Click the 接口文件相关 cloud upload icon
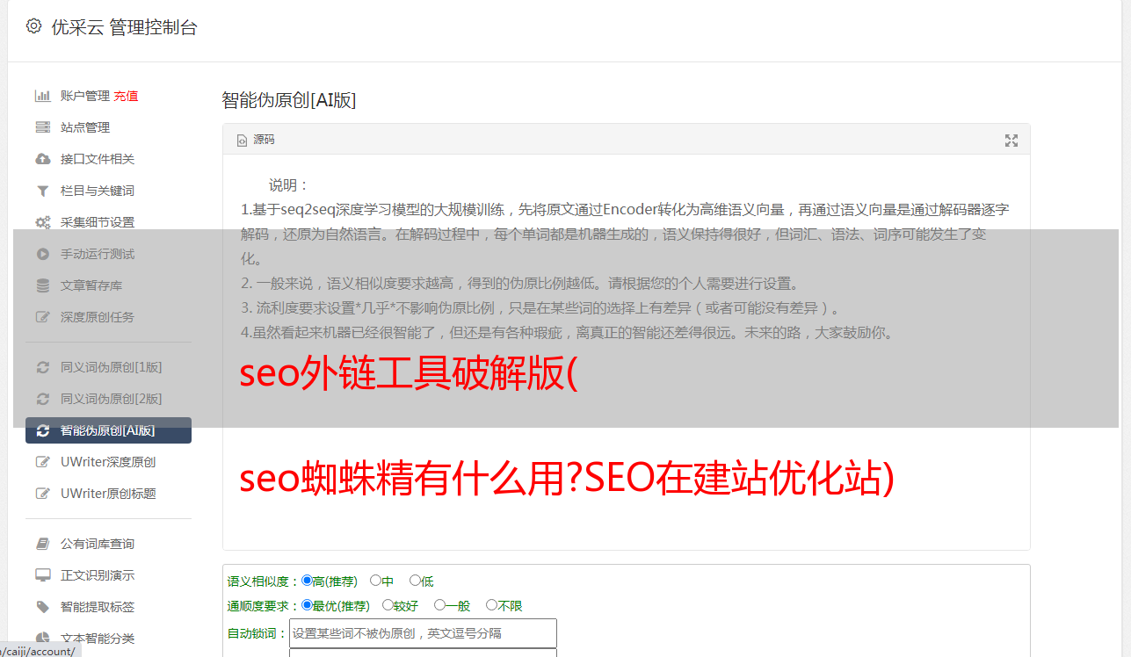The image size is (1131, 657). tap(42, 159)
